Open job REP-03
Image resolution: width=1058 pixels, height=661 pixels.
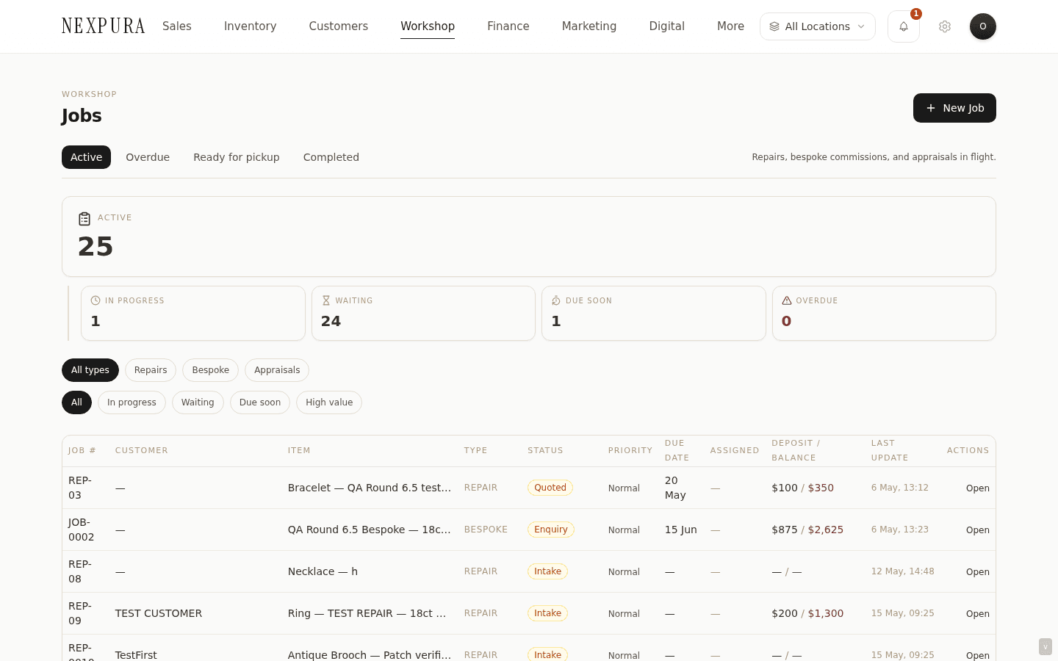coord(977,488)
